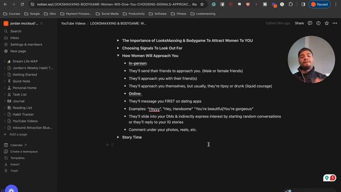
Task: Expand Choosing Signals To Look Out For
Action: click(x=118, y=48)
